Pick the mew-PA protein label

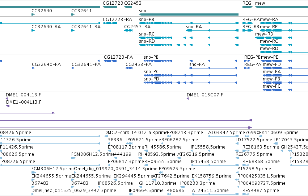tap(272, 72)
